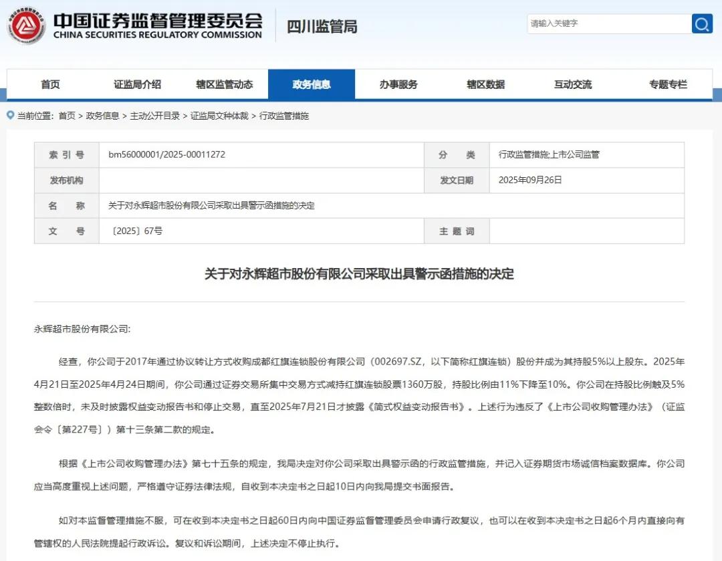Click index number bm56000001/2025-00011272
Screen dimensions: 722x561
pos(166,154)
